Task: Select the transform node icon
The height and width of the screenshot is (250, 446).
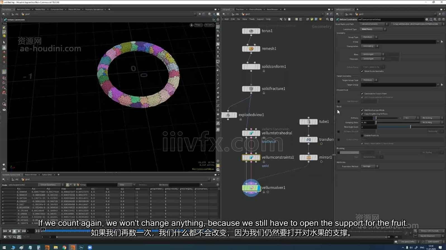Action: [309, 140]
